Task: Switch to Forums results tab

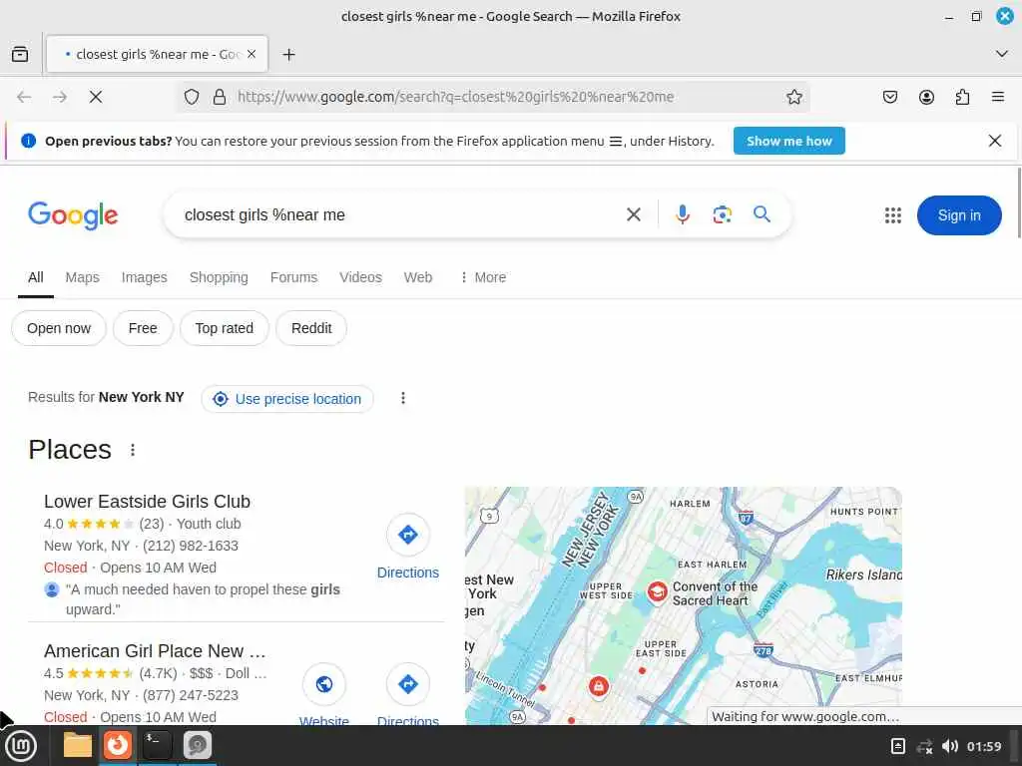Action: click(293, 277)
